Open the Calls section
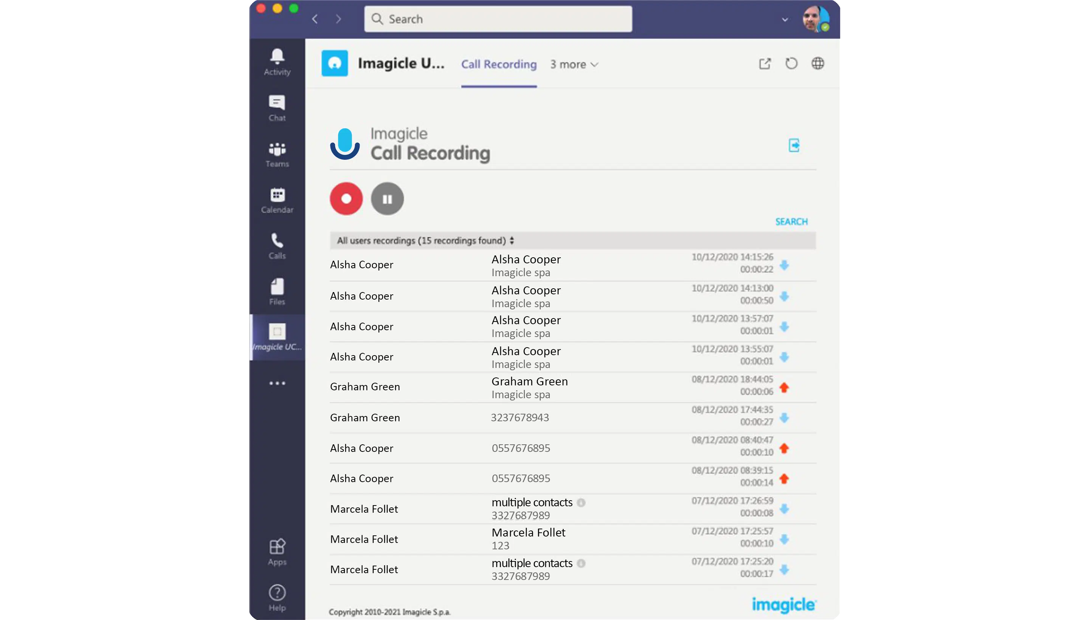Screen dimensions: 1089x620 (x=277, y=246)
